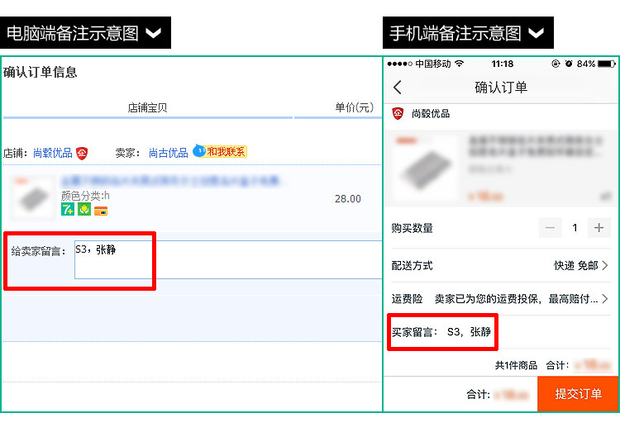Open the 运费险 details chevron

(x=605, y=298)
